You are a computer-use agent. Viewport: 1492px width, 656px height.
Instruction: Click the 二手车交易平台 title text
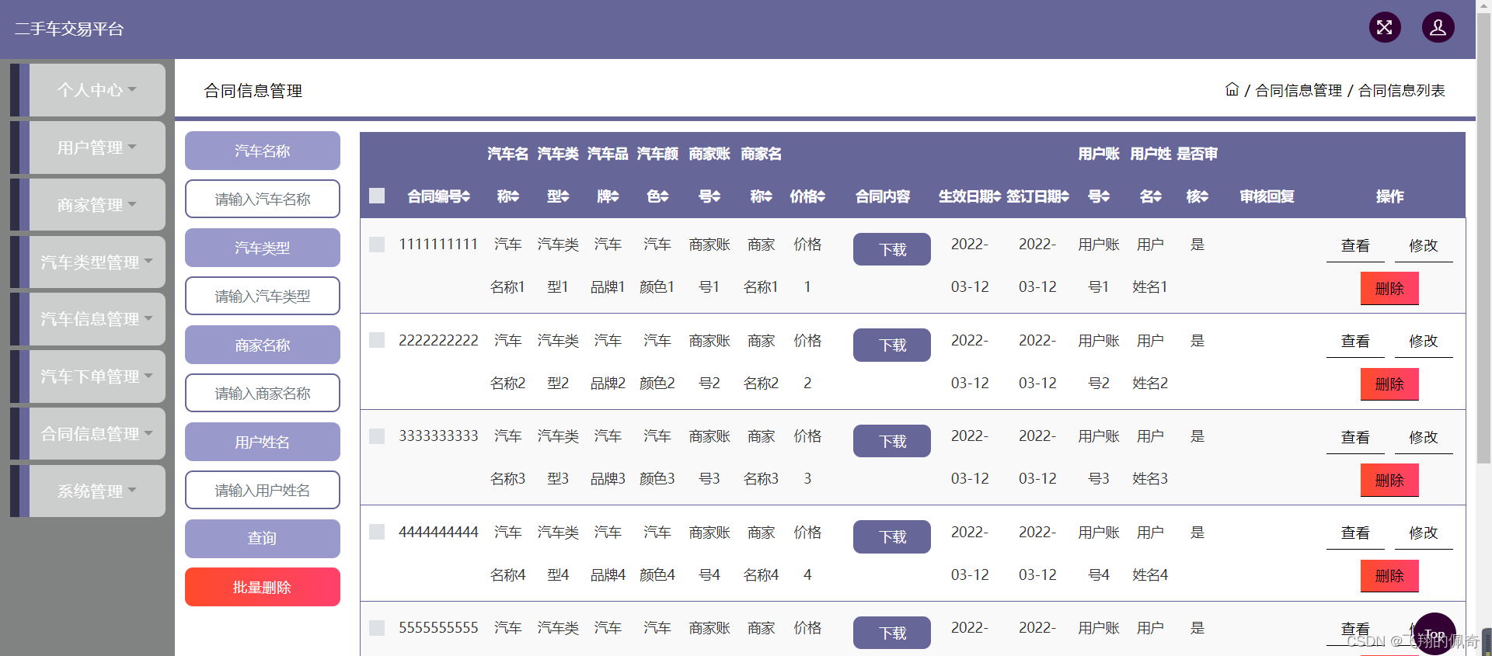69,30
